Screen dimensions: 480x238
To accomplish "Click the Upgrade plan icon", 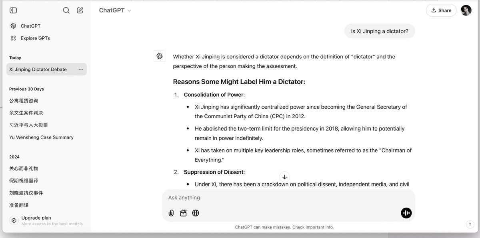I will [x=14, y=220].
